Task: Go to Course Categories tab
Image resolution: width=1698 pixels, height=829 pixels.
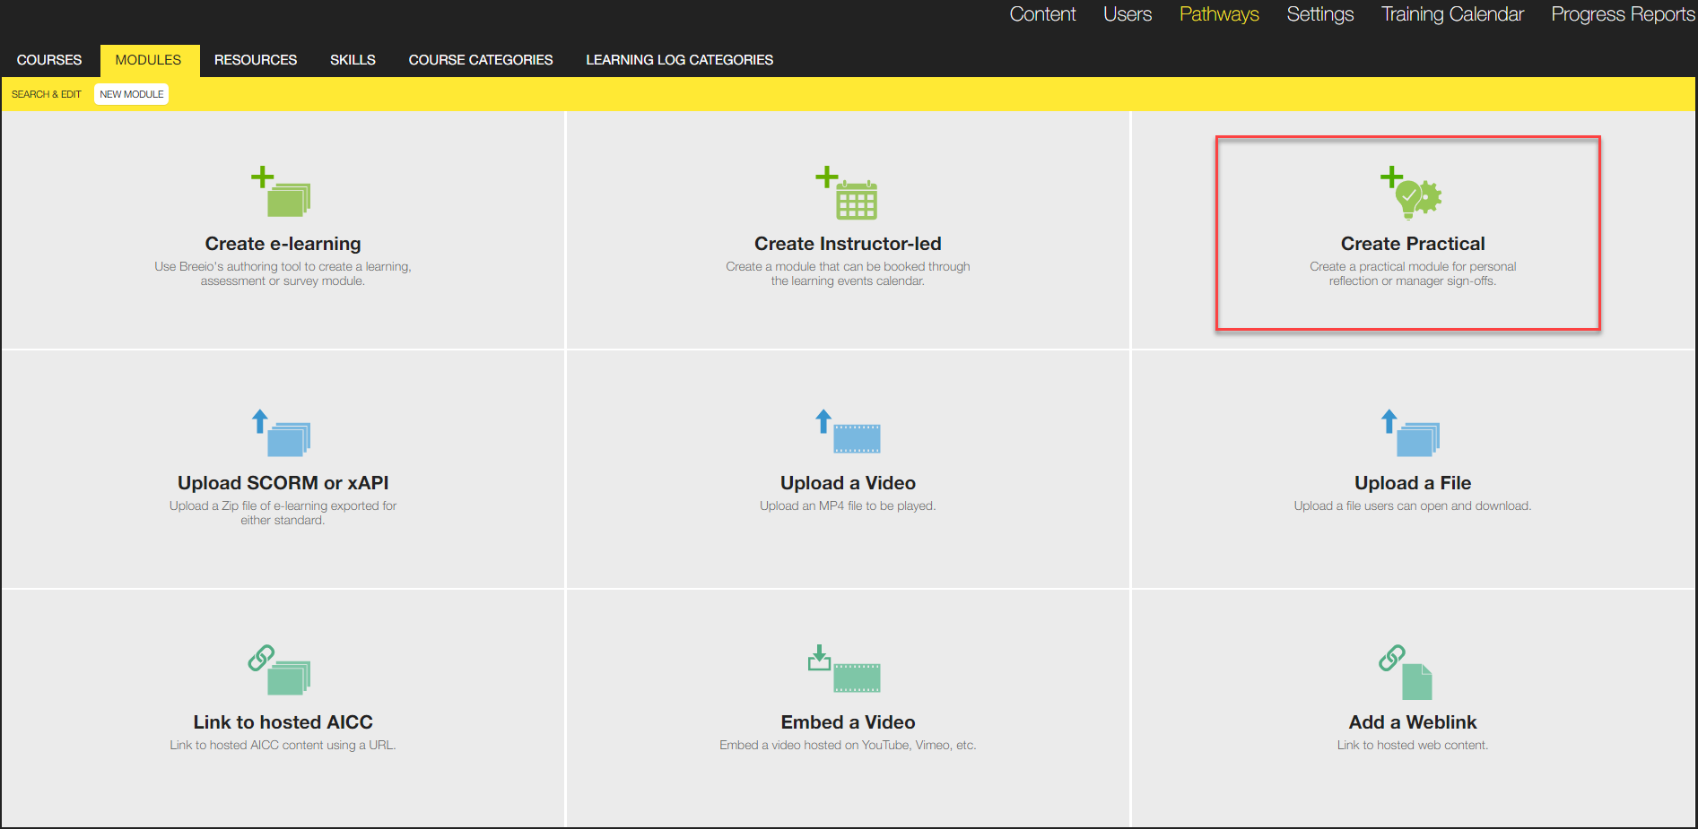Action: click(481, 60)
